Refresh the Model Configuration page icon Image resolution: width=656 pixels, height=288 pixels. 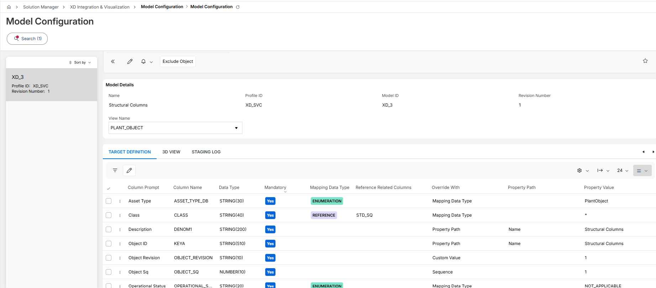(x=238, y=7)
